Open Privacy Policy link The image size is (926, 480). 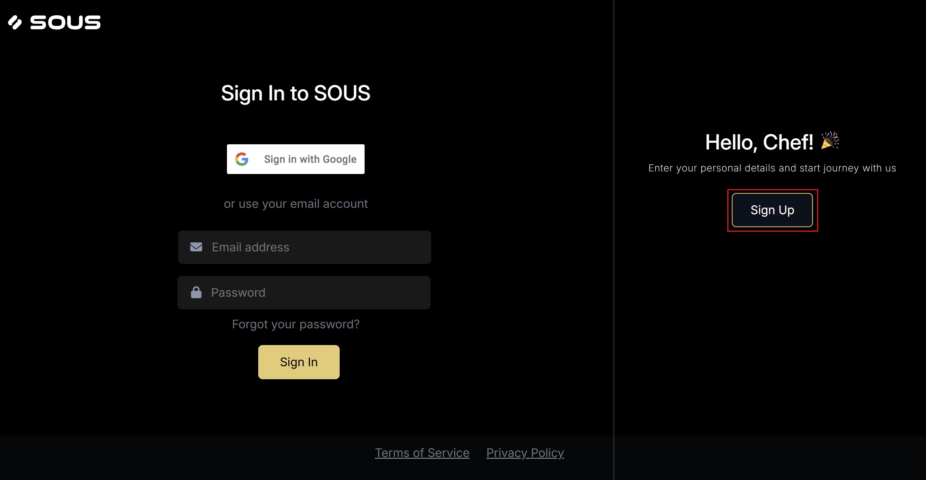click(525, 453)
